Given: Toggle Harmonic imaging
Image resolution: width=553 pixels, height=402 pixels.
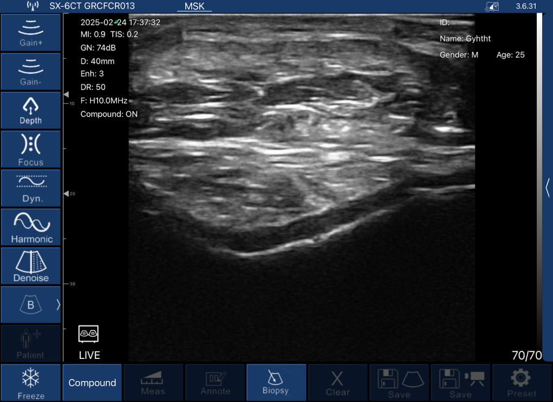Looking at the screenshot, I should 31,227.
